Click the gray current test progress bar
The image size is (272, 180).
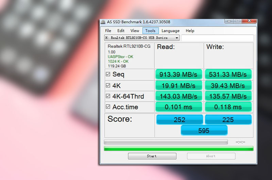tap(166, 142)
